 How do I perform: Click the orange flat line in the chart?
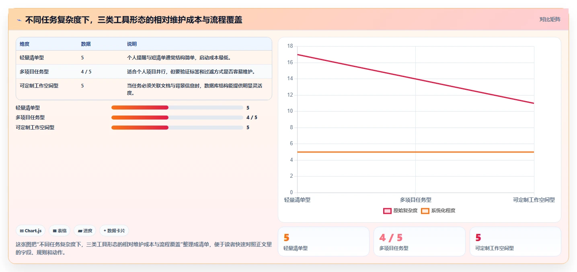[x=415, y=152]
